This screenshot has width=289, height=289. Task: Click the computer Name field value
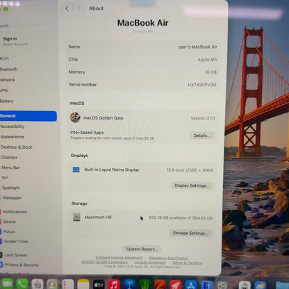197,47
